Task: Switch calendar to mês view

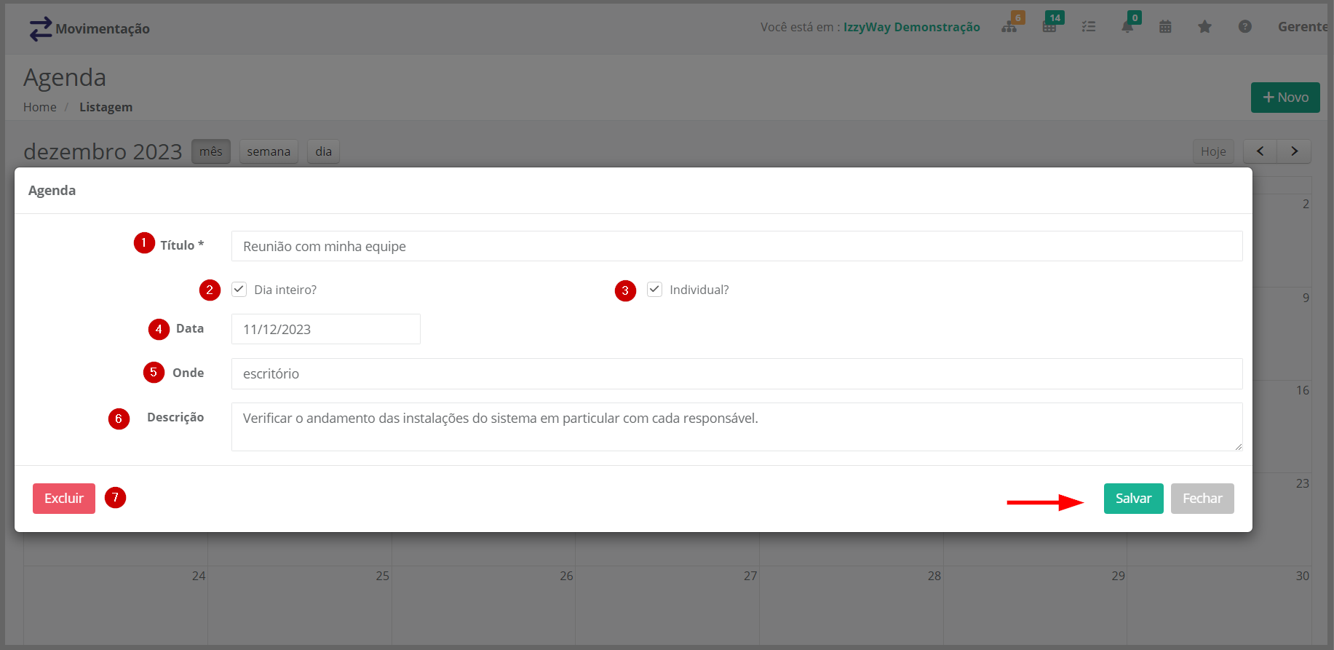Action: pyautogui.click(x=211, y=151)
